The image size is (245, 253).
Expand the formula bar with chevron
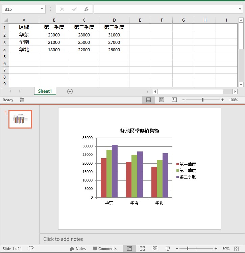[x=240, y=9]
